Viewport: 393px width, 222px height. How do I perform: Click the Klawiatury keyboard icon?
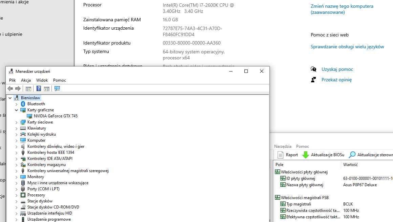pyautogui.click(x=23, y=128)
